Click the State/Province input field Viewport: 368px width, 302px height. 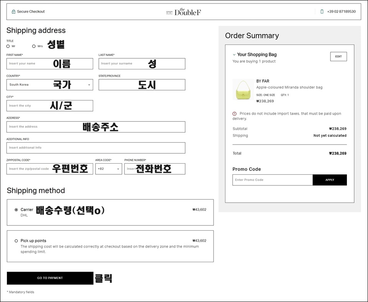[x=142, y=85]
